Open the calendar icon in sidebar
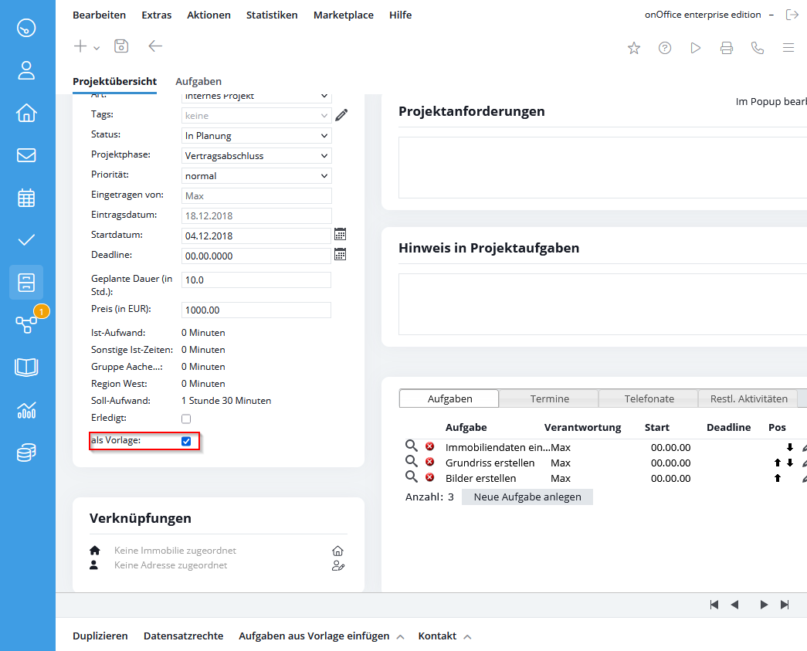The image size is (807, 651). [26, 198]
